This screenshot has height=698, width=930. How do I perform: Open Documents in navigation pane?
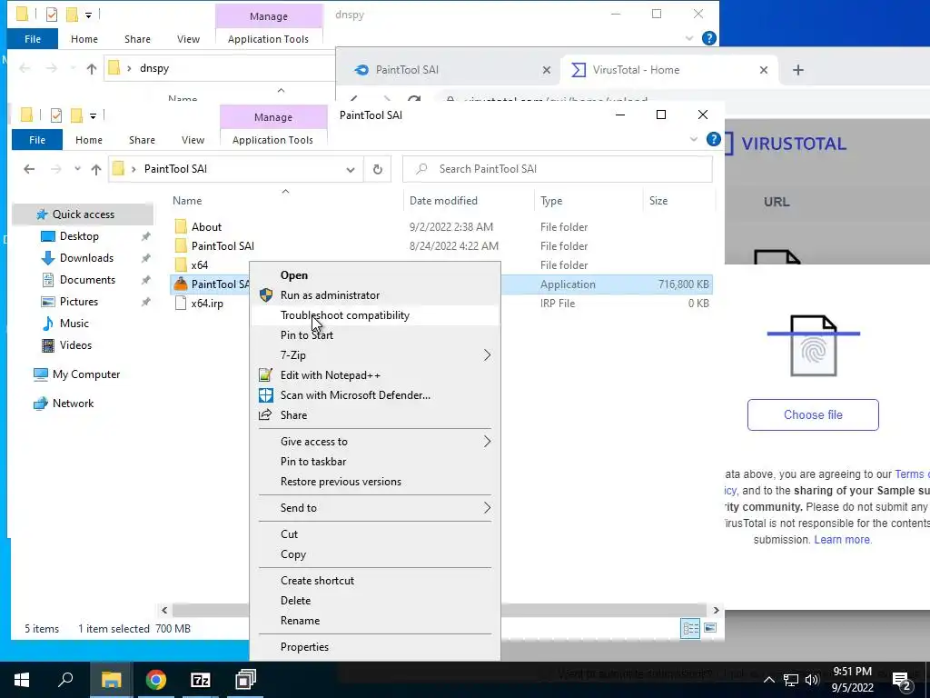[87, 280]
